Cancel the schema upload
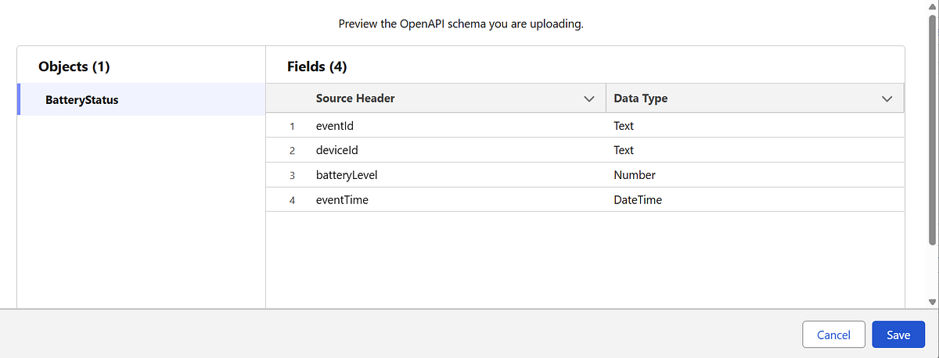This screenshot has height=358, width=939. pos(833,335)
